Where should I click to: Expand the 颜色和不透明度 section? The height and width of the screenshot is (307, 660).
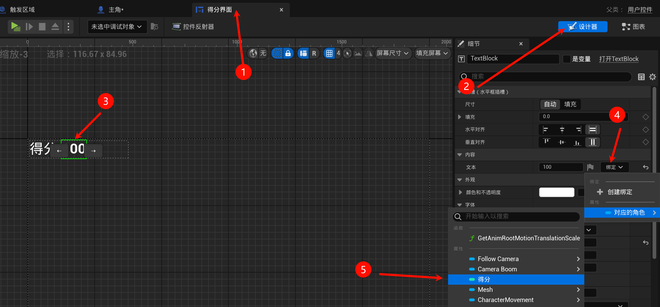[x=460, y=192]
